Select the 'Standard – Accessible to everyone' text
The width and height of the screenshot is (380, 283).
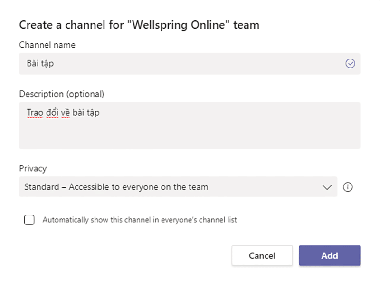116,187
